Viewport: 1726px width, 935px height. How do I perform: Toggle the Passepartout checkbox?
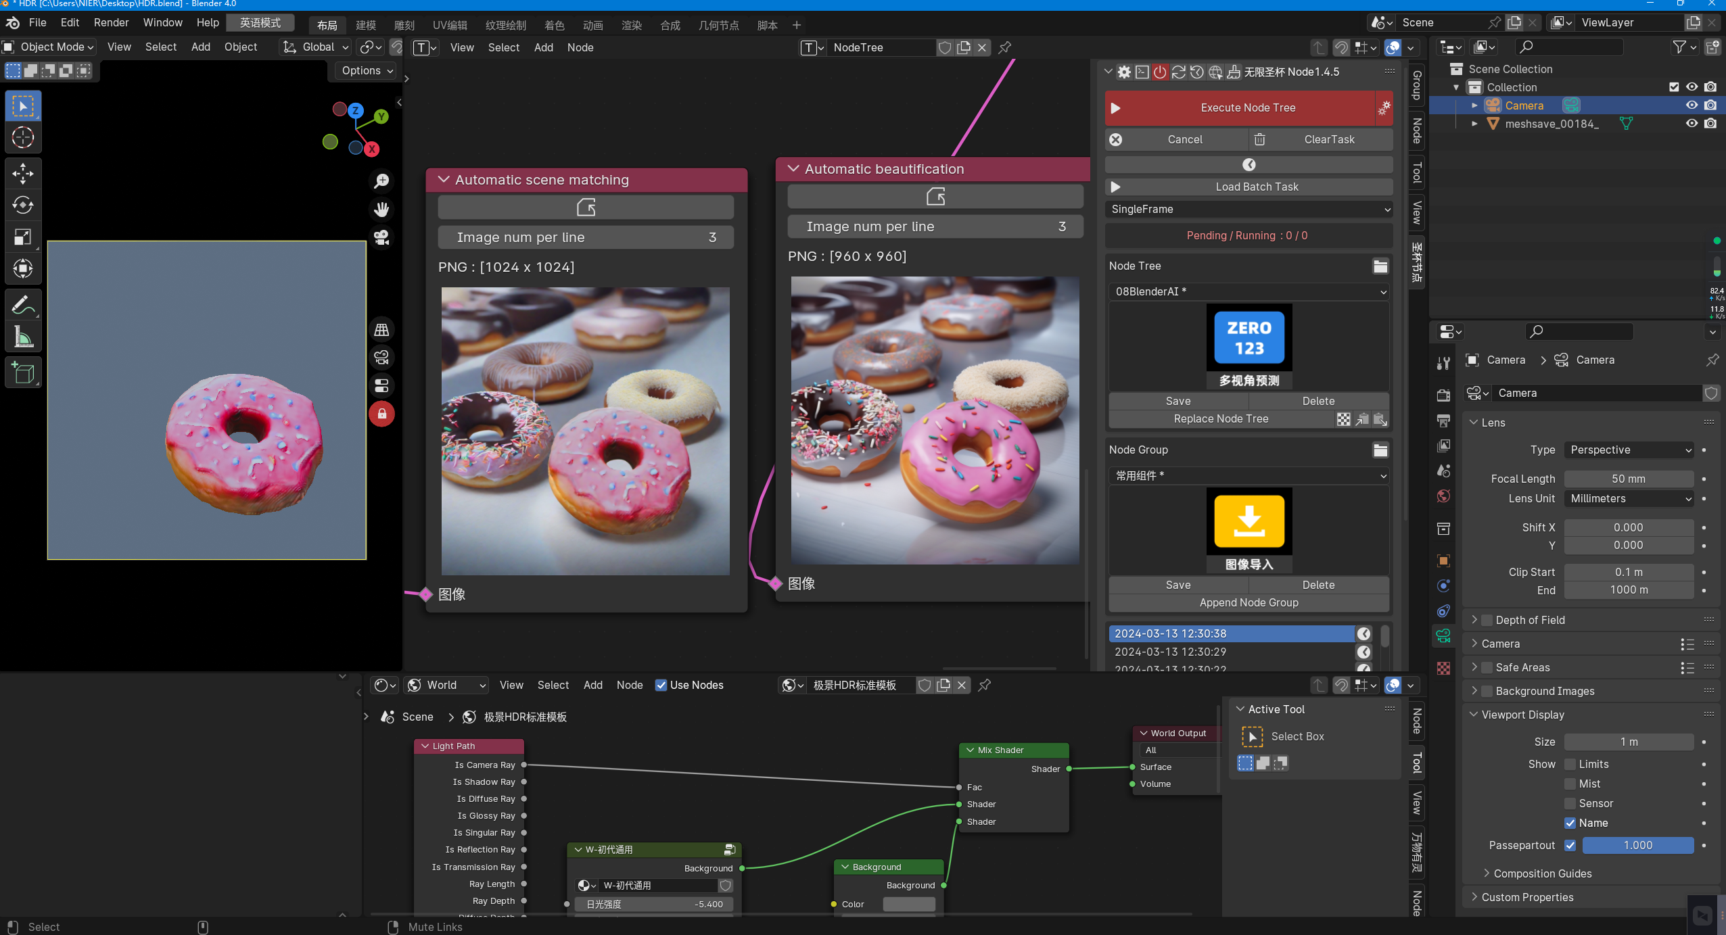point(1570,846)
